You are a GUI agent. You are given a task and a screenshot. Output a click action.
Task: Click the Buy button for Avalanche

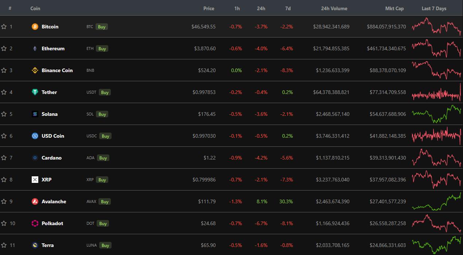(x=105, y=201)
